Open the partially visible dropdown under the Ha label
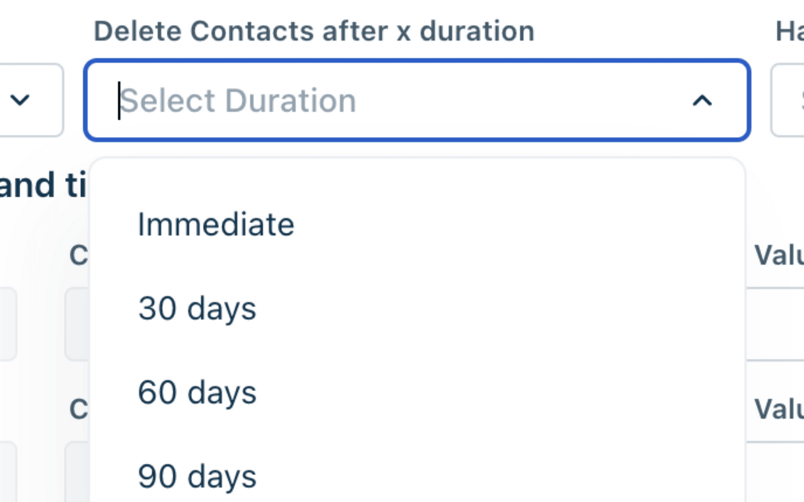Image resolution: width=804 pixels, height=502 pixels. click(789, 101)
